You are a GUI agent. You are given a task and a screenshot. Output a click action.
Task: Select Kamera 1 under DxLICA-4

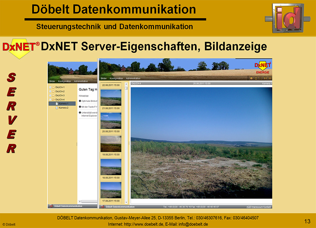coord(62,104)
